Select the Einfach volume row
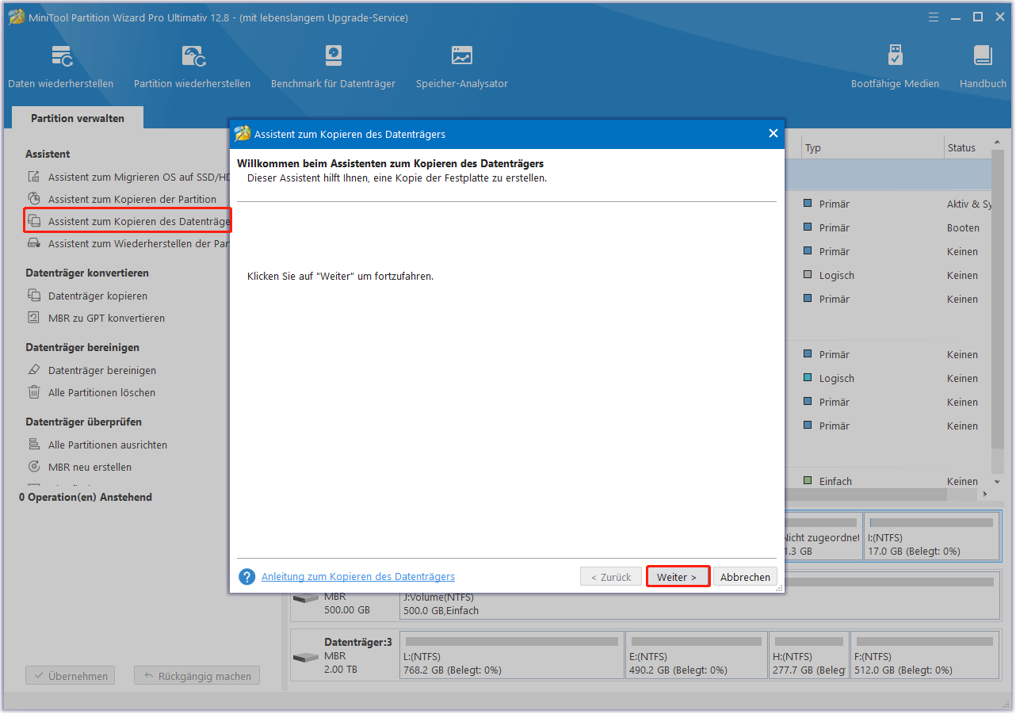This screenshot has height=714, width=1016. click(888, 481)
